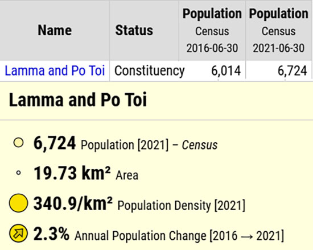Viewport: 313px width, 250px height.
Task: Click the bold 6,724 population figure
Action: tap(55, 143)
